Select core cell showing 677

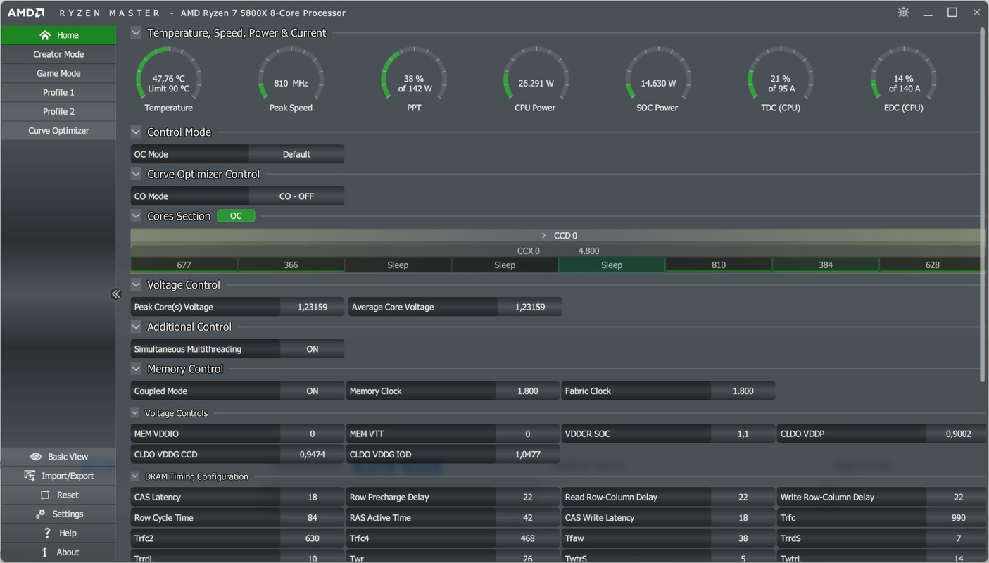click(x=184, y=265)
